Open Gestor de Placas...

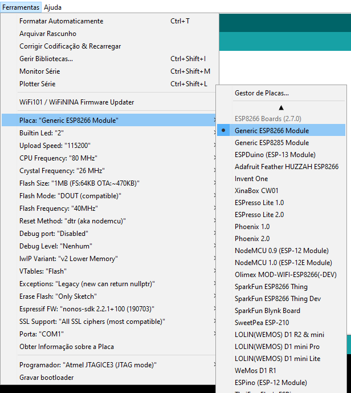pos(281,93)
